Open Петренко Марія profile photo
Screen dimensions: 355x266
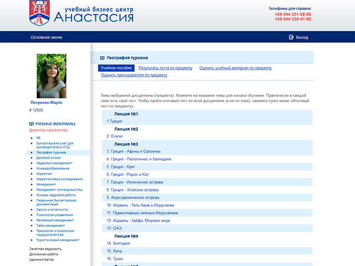coord(51,76)
